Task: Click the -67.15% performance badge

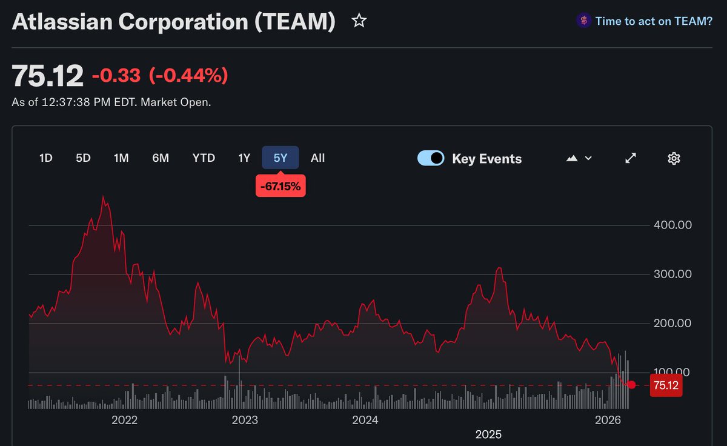Action: coord(281,187)
